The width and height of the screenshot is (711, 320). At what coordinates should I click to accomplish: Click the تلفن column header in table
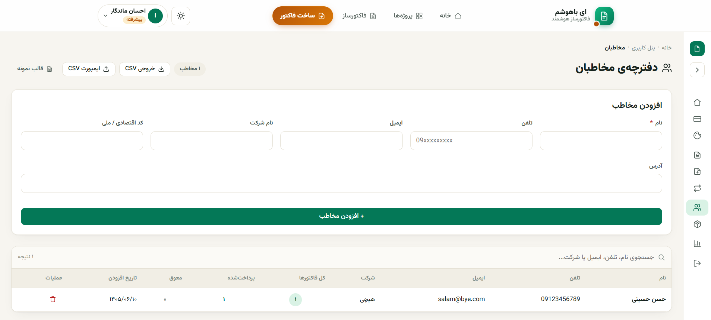pos(575,278)
